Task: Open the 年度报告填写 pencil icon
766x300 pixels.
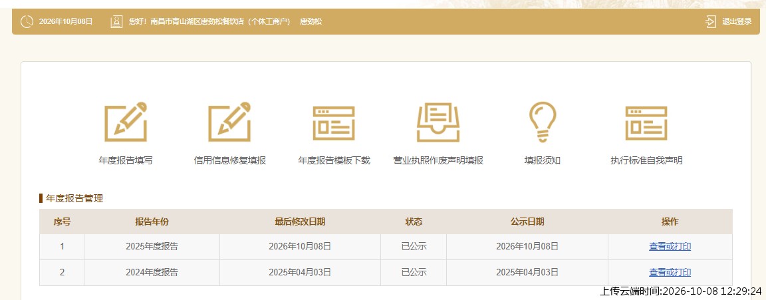Action: [x=126, y=122]
